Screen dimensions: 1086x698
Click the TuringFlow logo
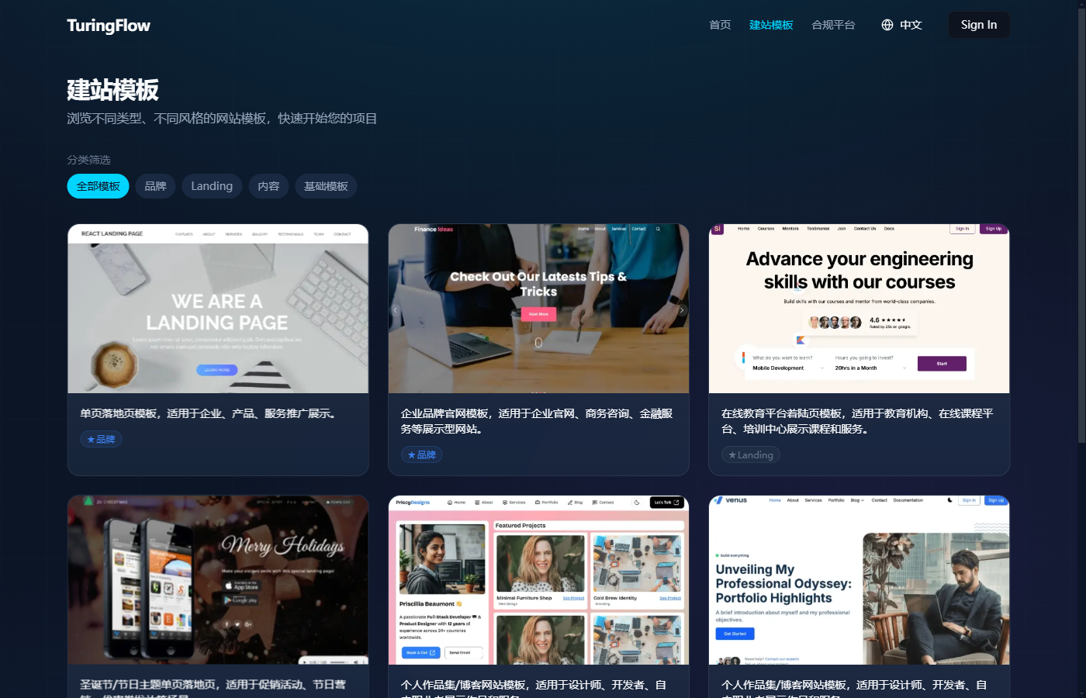109,26
